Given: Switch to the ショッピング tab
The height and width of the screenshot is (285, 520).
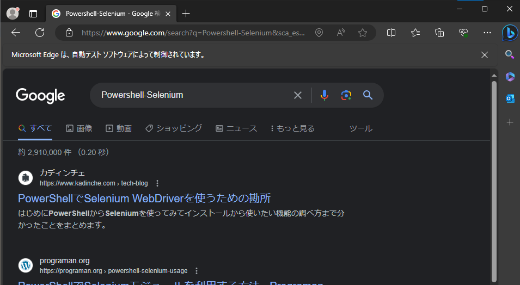Looking at the screenshot, I should point(174,128).
